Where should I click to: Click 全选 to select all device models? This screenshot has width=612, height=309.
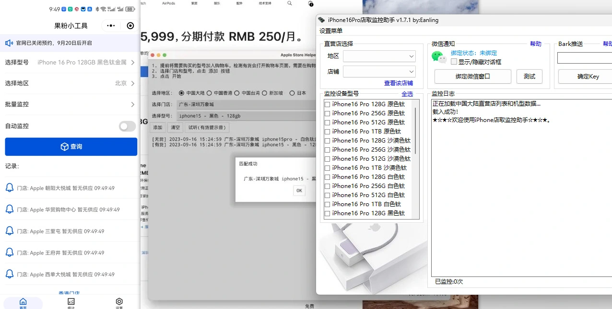(x=407, y=94)
